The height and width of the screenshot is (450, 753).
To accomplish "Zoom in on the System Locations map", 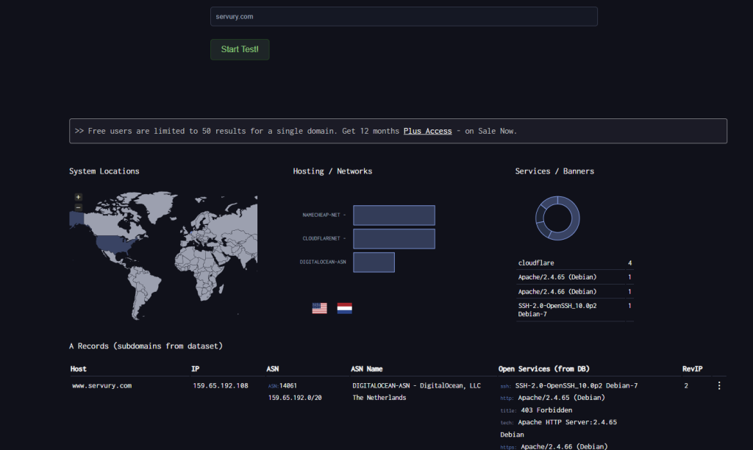I will (x=79, y=197).
